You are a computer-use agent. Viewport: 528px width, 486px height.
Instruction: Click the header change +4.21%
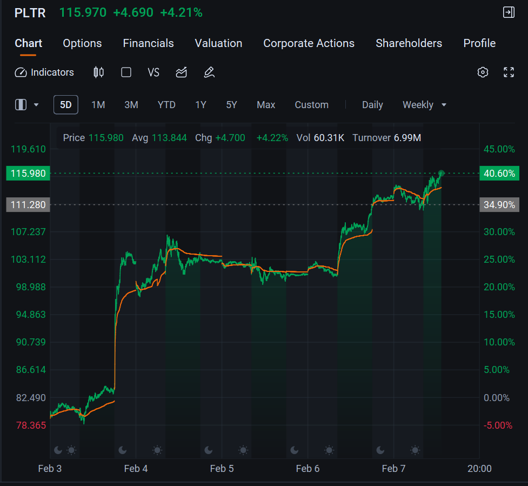181,13
